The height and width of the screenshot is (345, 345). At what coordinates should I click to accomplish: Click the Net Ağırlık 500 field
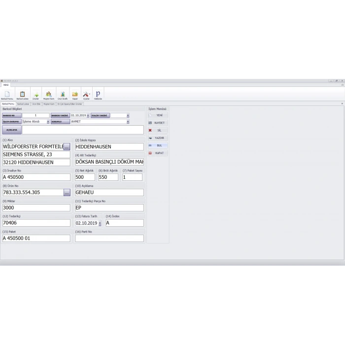tap(85, 177)
